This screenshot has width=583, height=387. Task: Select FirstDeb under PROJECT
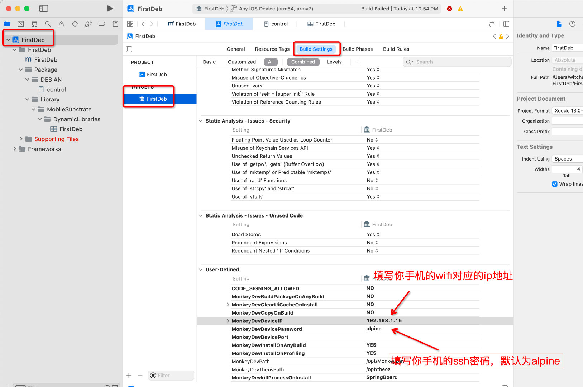157,75
